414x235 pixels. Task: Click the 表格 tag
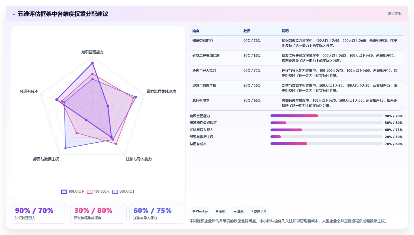(x=221, y=211)
